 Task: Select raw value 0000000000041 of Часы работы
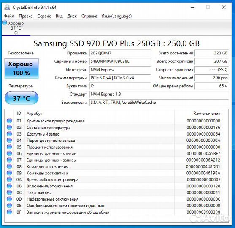click(x=203, y=193)
